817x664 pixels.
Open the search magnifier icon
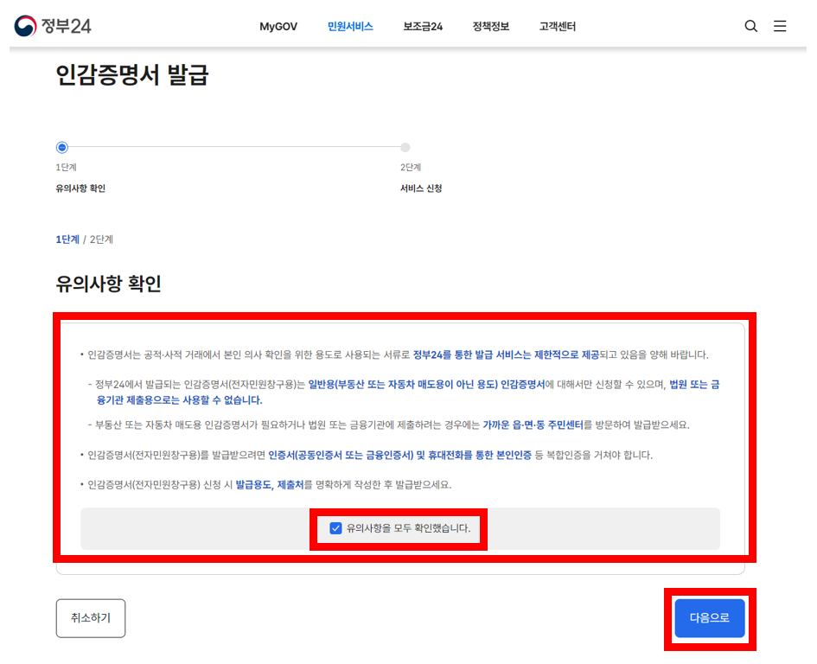click(750, 26)
